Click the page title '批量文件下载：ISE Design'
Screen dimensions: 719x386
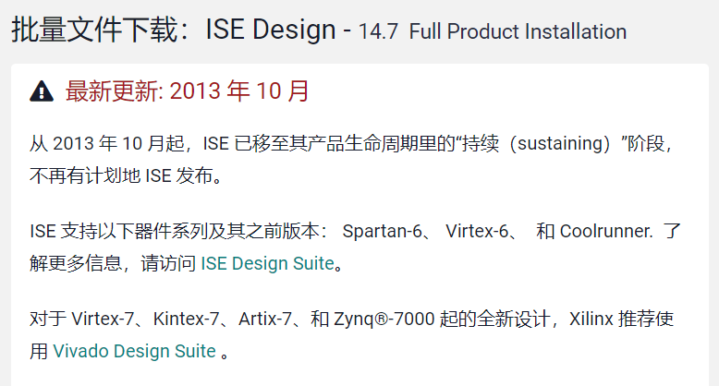(174, 30)
